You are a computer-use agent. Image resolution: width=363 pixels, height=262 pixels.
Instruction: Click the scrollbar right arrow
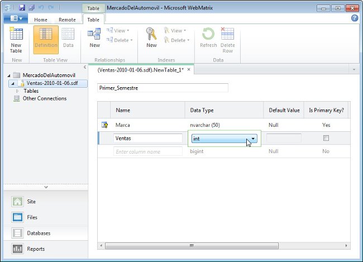tap(346, 246)
